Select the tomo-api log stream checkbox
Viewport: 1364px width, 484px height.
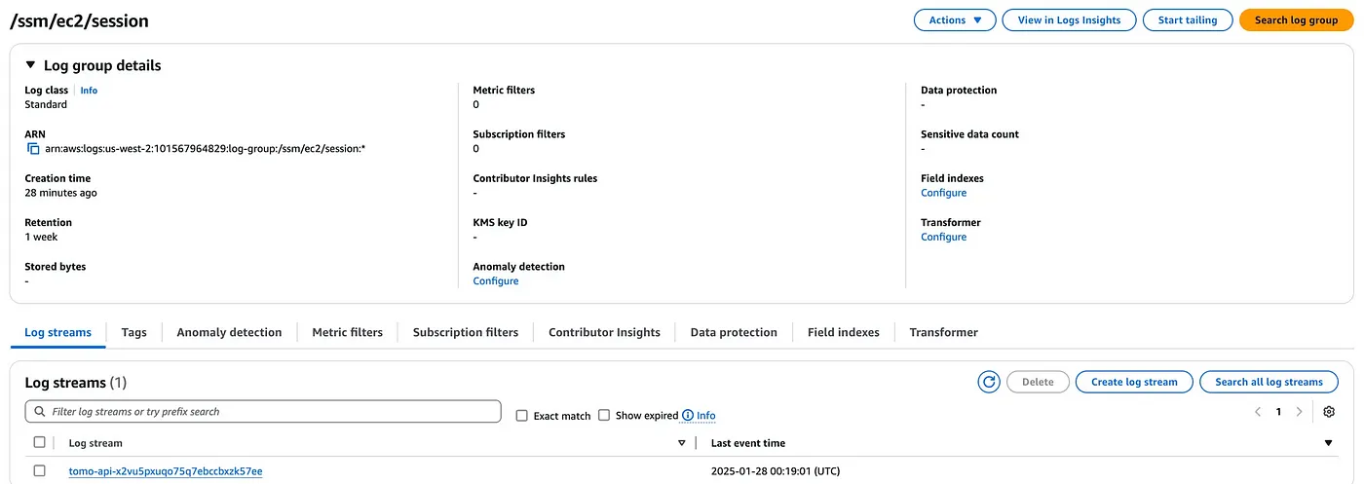(x=40, y=471)
